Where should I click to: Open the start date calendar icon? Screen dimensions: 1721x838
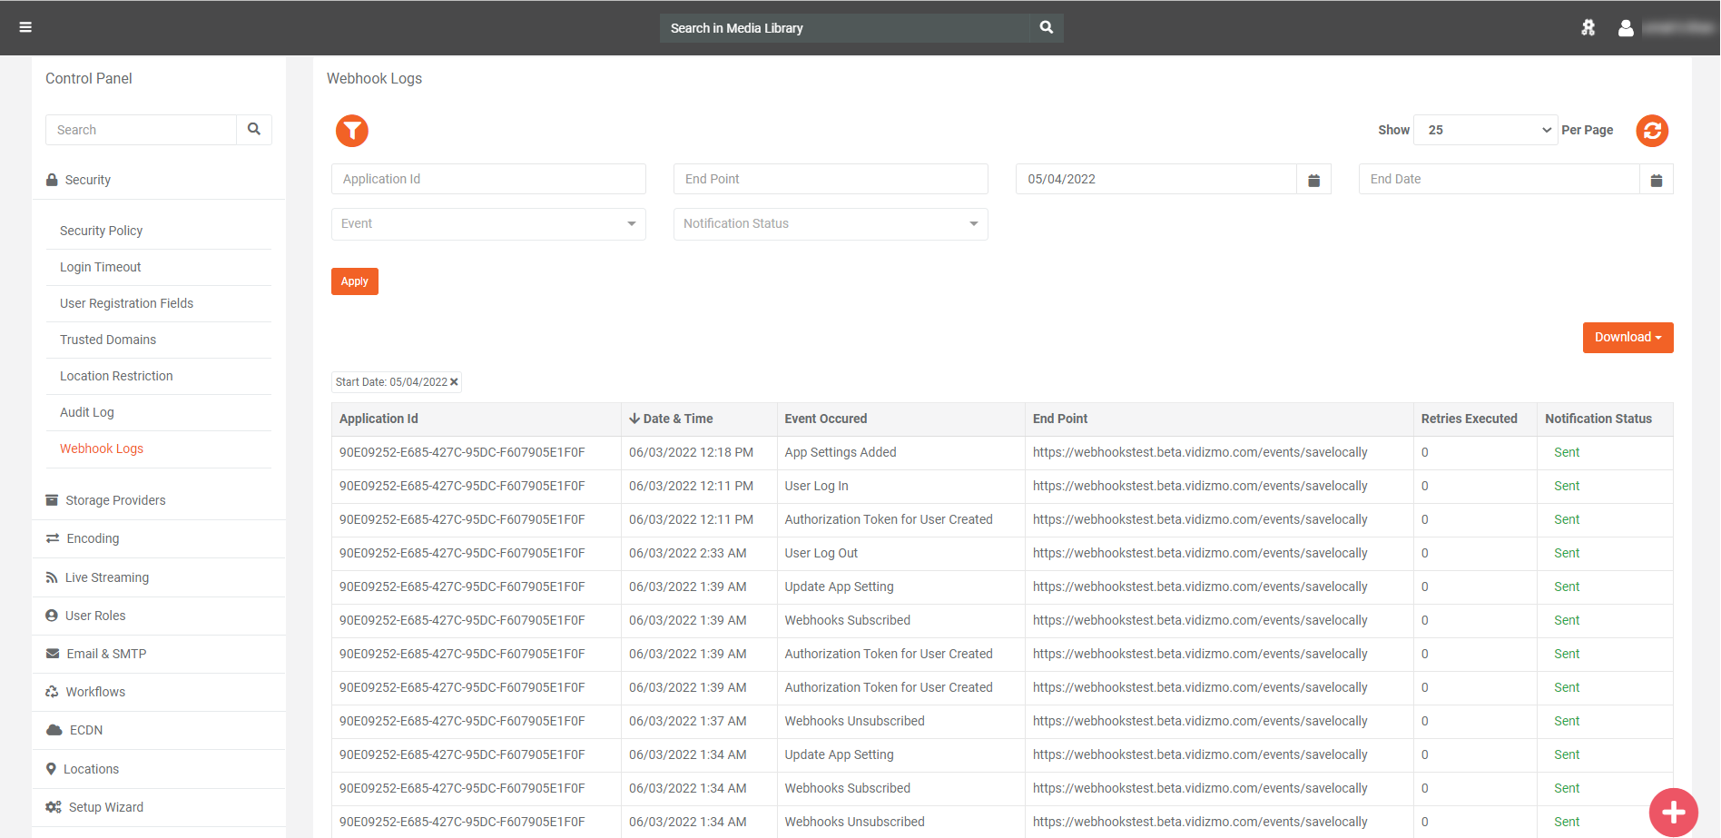(1313, 180)
